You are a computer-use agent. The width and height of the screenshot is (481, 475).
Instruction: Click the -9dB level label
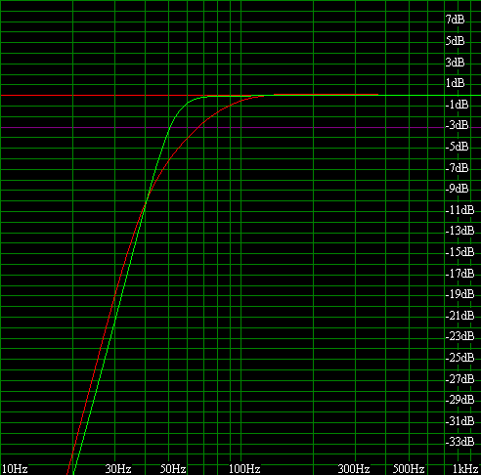coord(457,189)
